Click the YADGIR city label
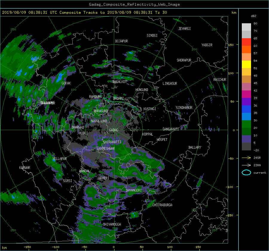 [x=207, y=45]
